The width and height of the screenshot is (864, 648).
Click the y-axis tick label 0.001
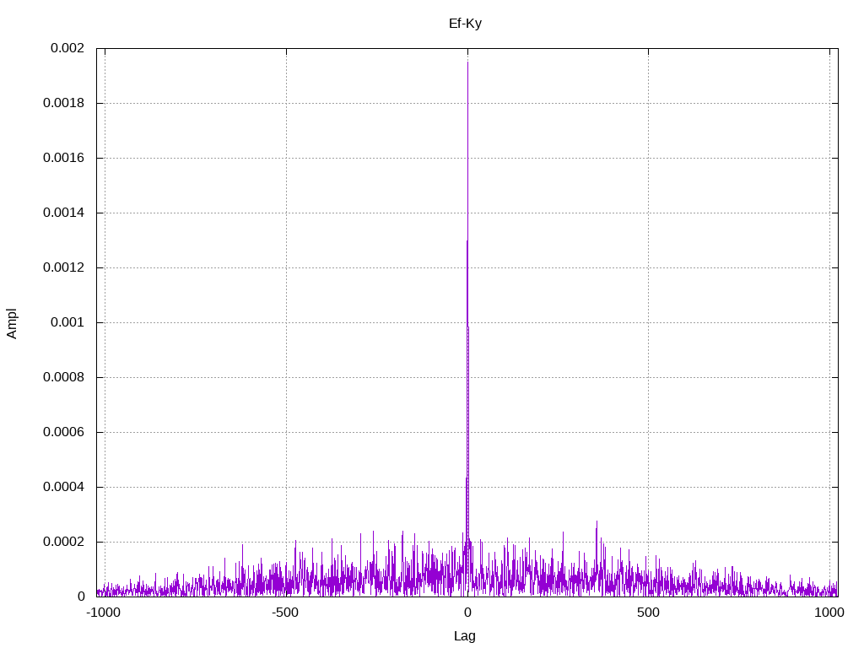point(67,322)
